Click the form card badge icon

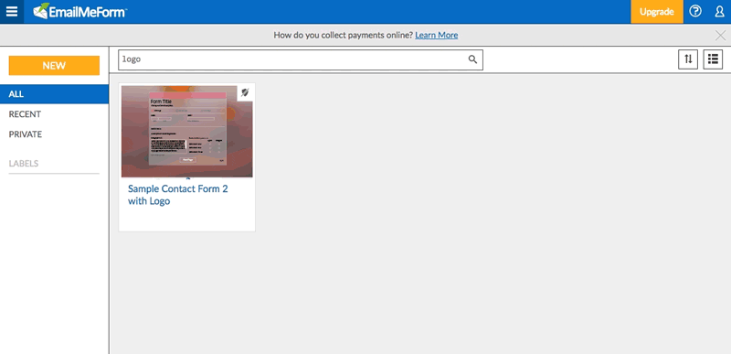click(x=245, y=92)
